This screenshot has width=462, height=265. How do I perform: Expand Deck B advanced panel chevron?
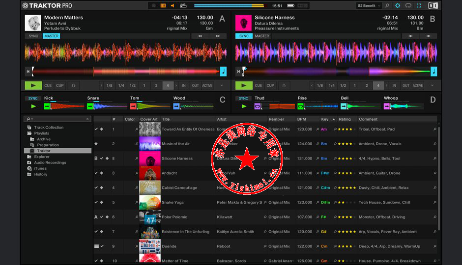coord(432,85)
